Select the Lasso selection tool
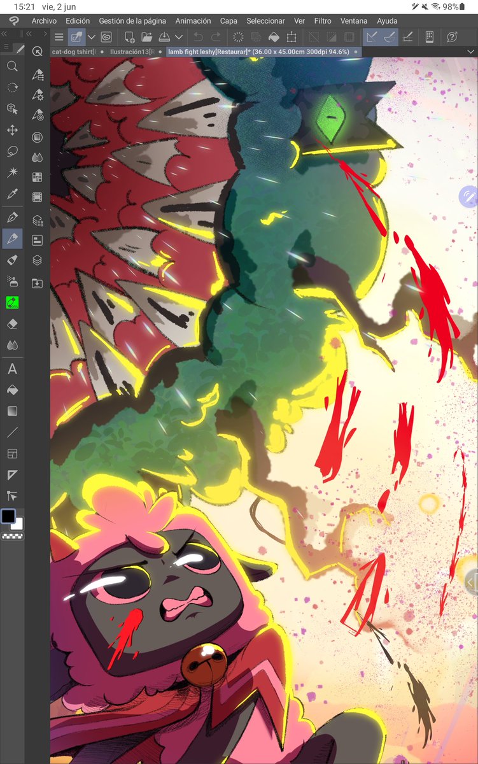478x764 pixels. click(x=12, y=152)
